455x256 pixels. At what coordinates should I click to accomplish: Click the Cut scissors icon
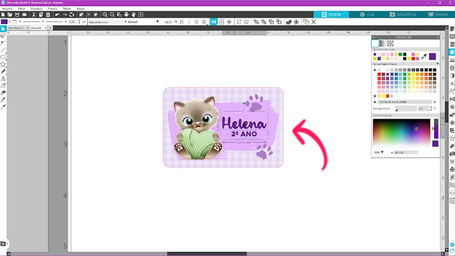click(33, 14)
